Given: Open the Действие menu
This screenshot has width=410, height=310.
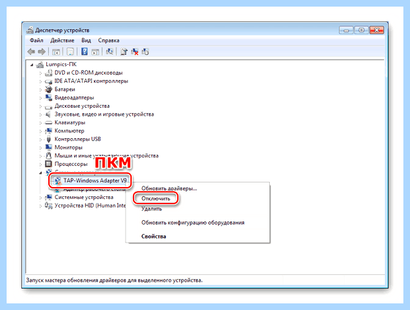Looking at the screenshot, I should [62, 40].
